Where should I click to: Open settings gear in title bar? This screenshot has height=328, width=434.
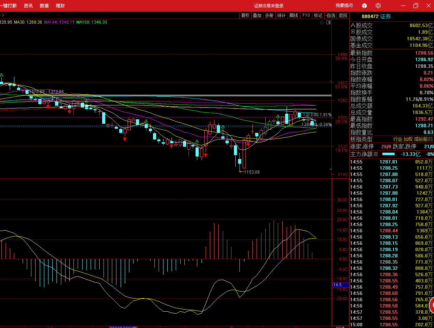point(378,6)
